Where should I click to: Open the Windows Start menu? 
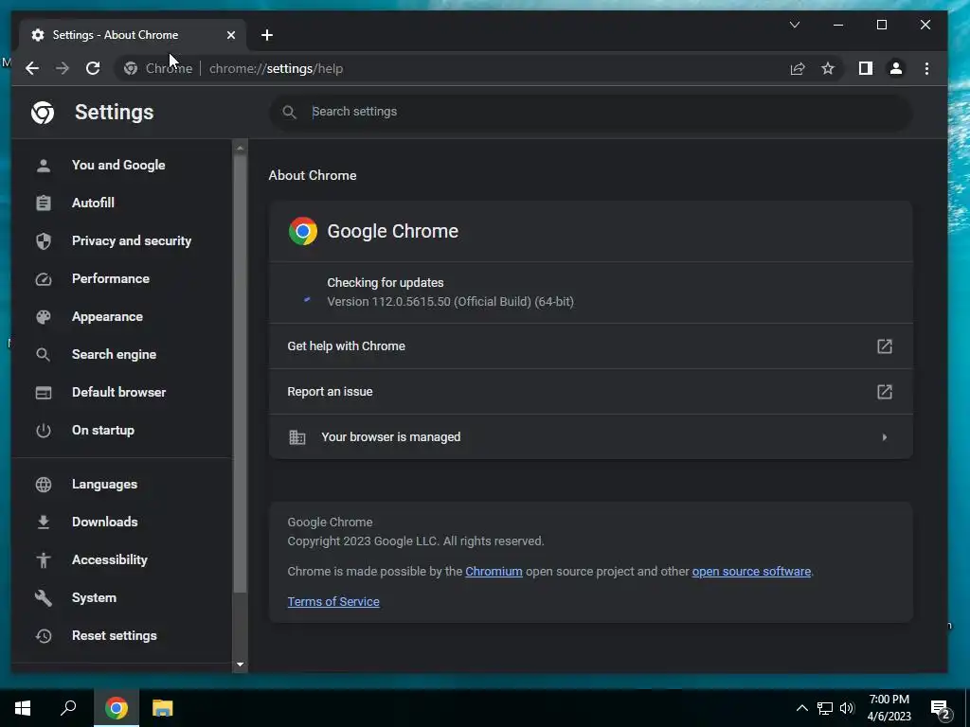pyautogui.click(x=23, y=708)
